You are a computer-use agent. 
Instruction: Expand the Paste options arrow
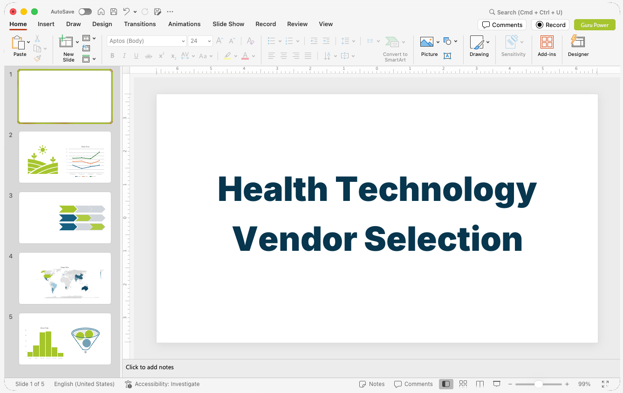[x=28, y=42]
